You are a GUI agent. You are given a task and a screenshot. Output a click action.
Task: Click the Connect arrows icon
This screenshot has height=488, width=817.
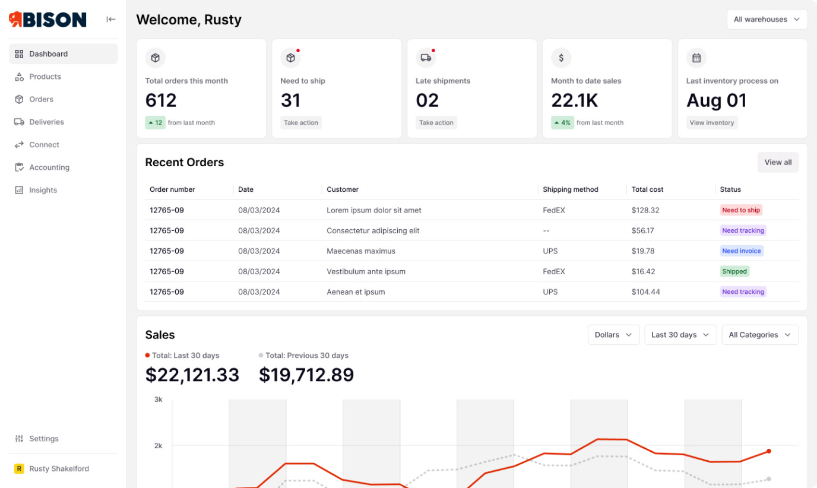(19, 145)
